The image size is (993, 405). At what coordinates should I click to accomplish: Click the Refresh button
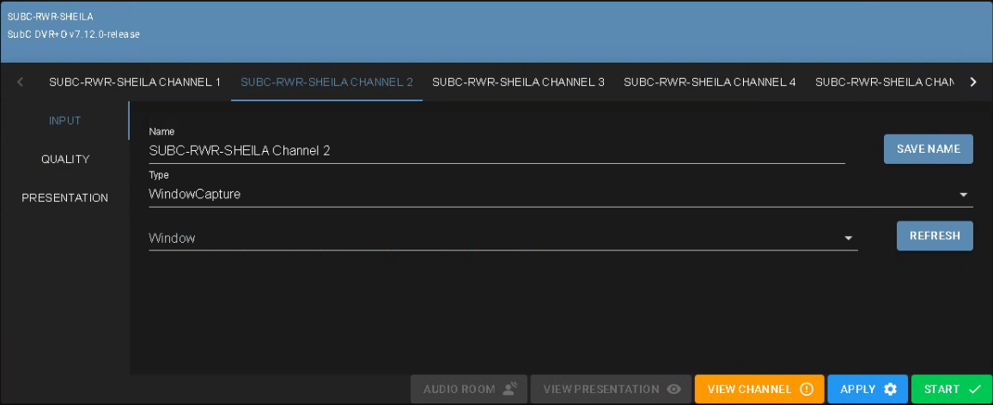[x=935, y=236]
